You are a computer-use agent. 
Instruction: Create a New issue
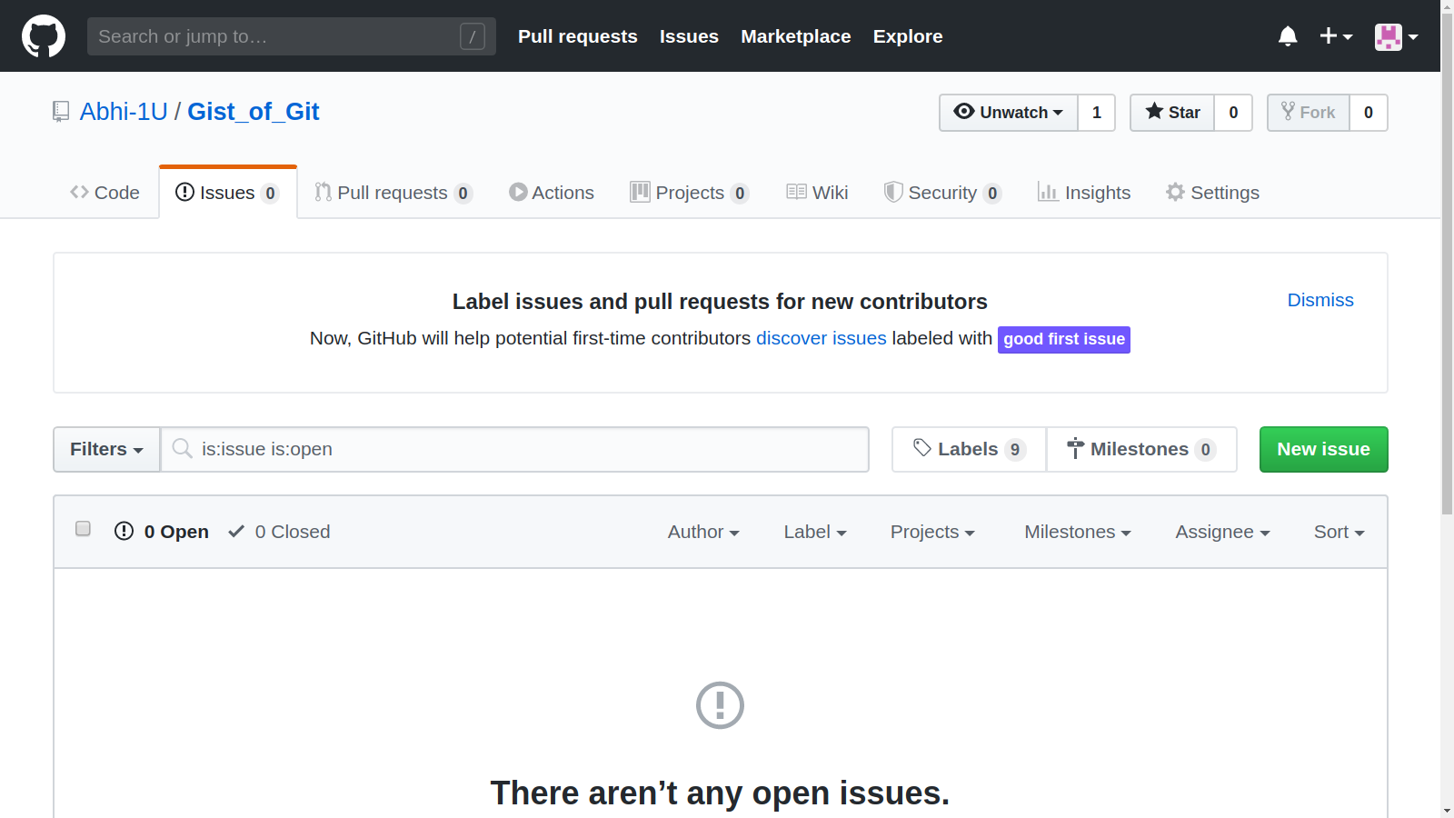pos(1324,449)
